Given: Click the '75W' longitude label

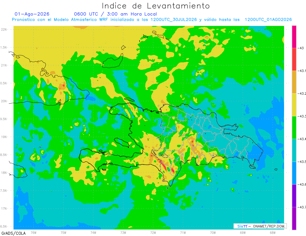Looking at the screenshot, I should [63, 232].
